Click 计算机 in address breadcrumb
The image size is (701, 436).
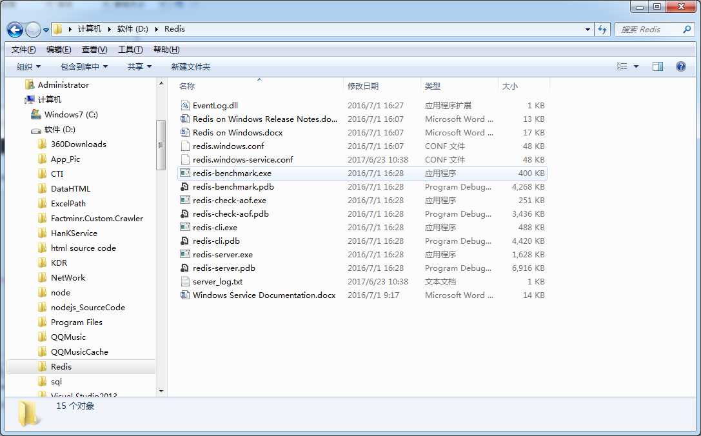coord(90,29)
